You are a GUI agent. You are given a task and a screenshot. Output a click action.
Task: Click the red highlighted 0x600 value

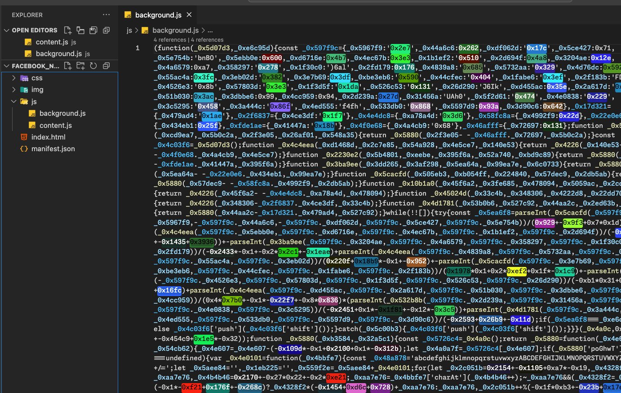point(272,58)
